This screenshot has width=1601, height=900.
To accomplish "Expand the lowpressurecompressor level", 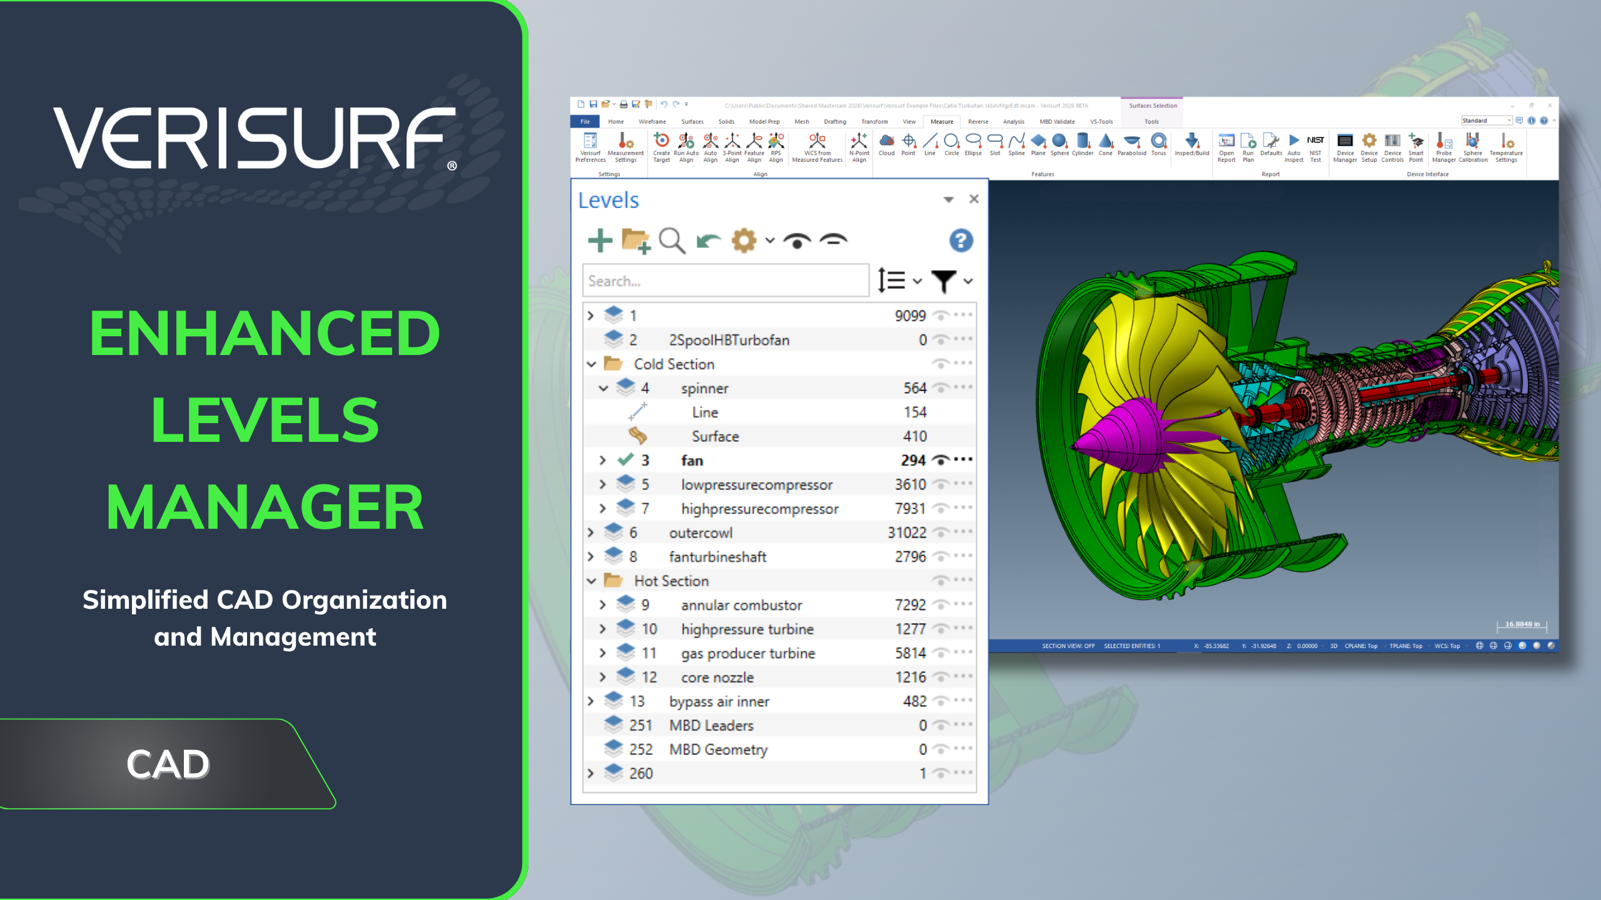I will [x=603, y=484].
